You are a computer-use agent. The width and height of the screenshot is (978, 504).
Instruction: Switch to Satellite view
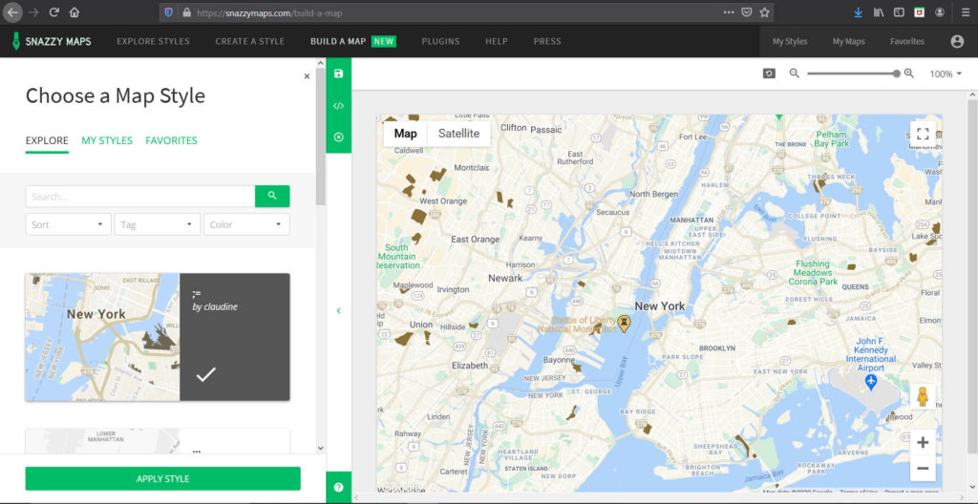458,134
